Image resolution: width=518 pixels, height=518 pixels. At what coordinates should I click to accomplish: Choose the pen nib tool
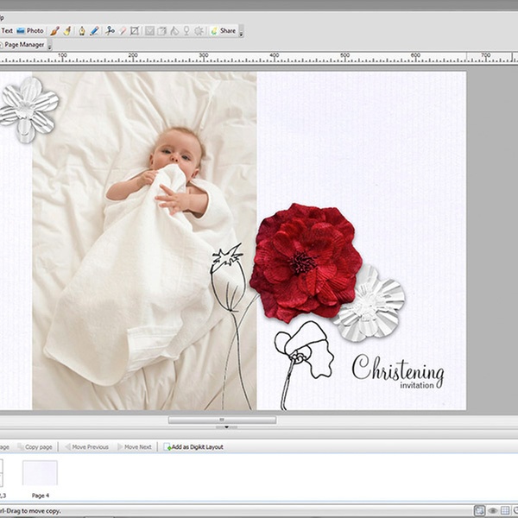[x=81, y=30]
